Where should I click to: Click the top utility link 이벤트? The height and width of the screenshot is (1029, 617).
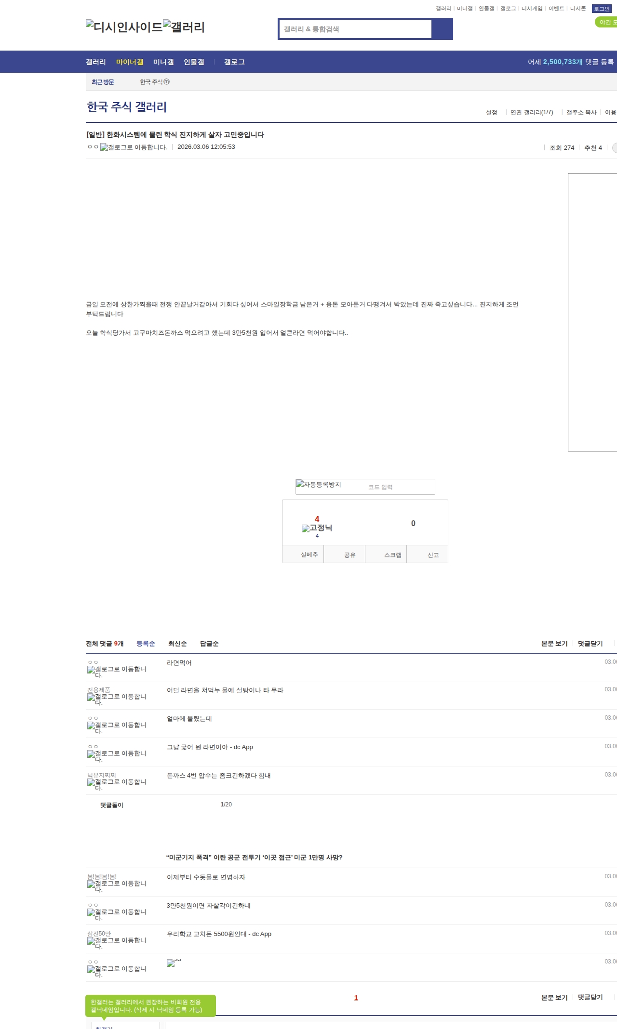tap(556, 9)
